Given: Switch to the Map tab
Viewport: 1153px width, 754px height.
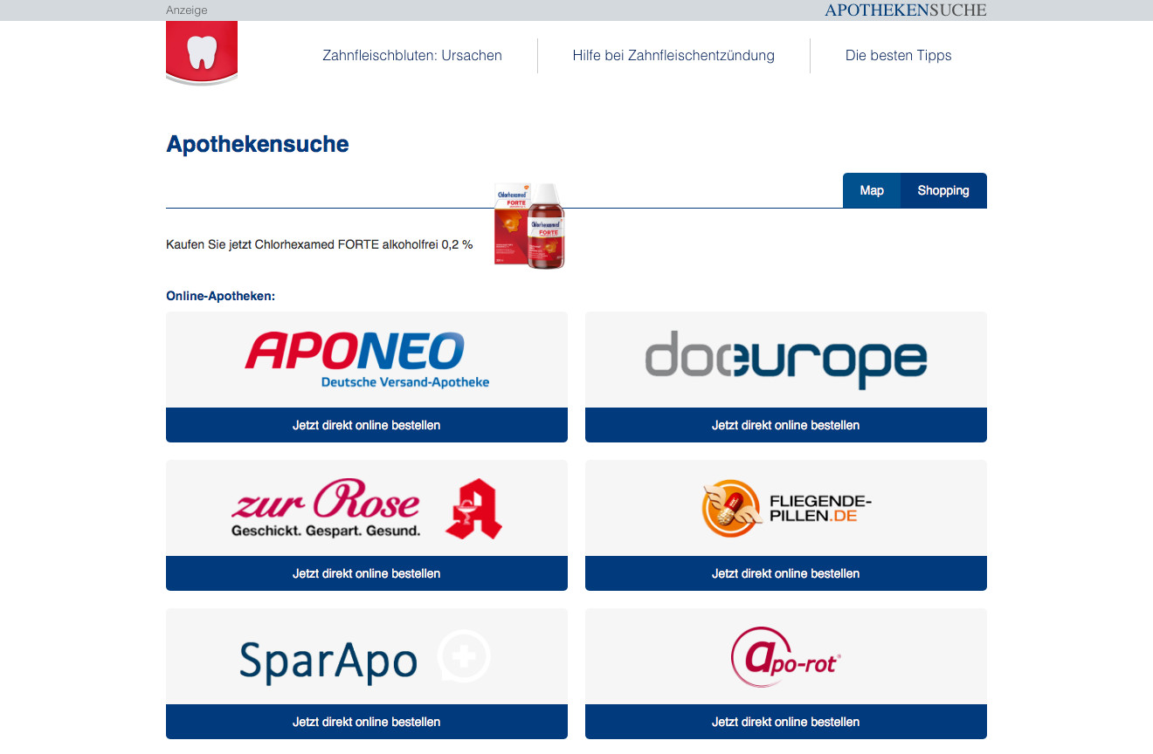Looking at the screenshot, I should point(872,190).
